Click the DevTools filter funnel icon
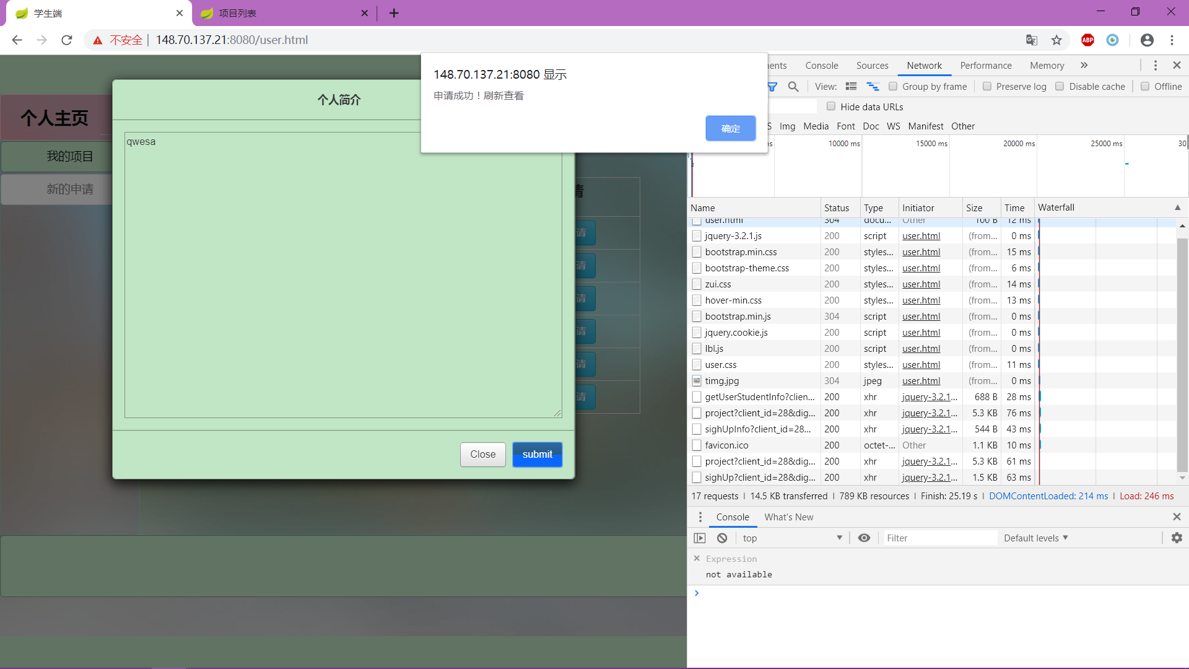 (x=772, y=87)
